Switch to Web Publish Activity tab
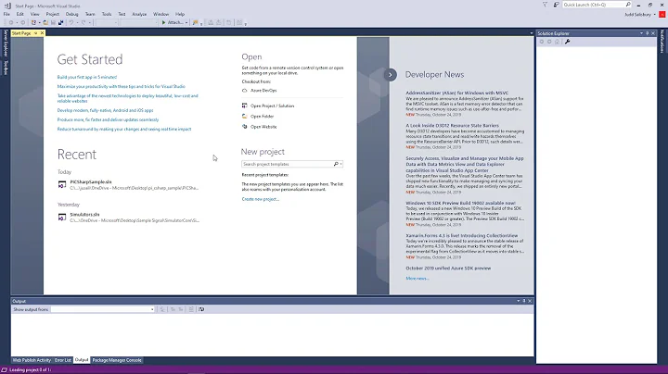Viewport: 668px width, 374px height. tap(32, 360)
